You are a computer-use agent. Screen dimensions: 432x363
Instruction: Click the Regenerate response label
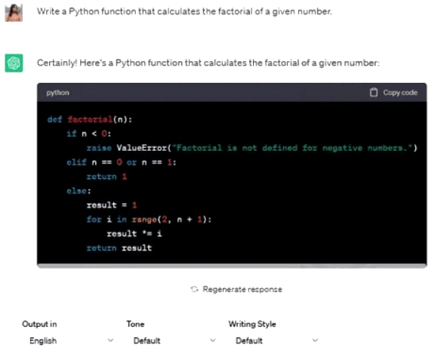(242, 289)
